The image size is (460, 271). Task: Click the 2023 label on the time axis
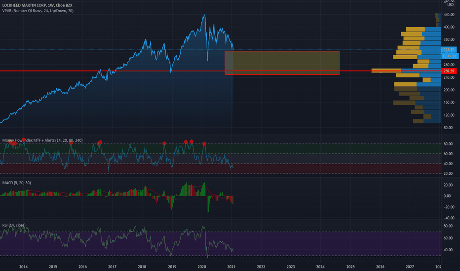291,267
